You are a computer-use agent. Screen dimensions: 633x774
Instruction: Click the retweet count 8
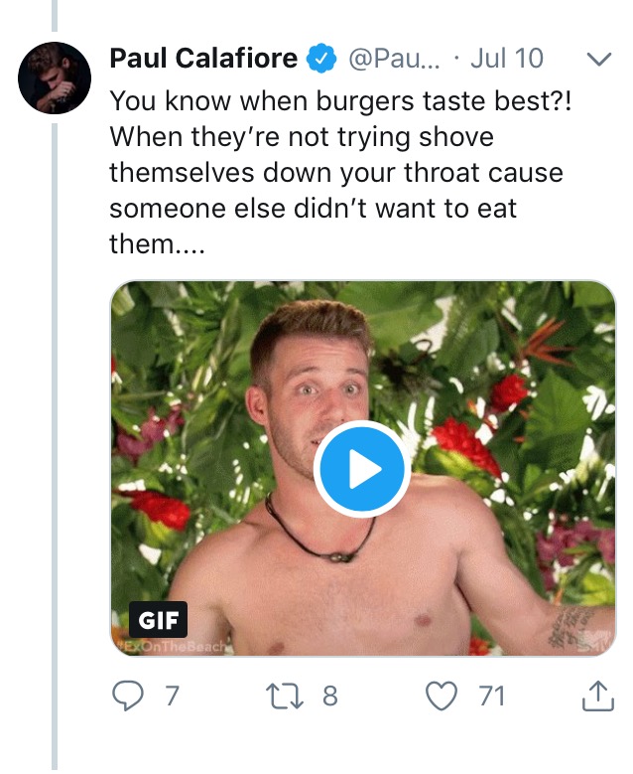click(x=329, y=697)
